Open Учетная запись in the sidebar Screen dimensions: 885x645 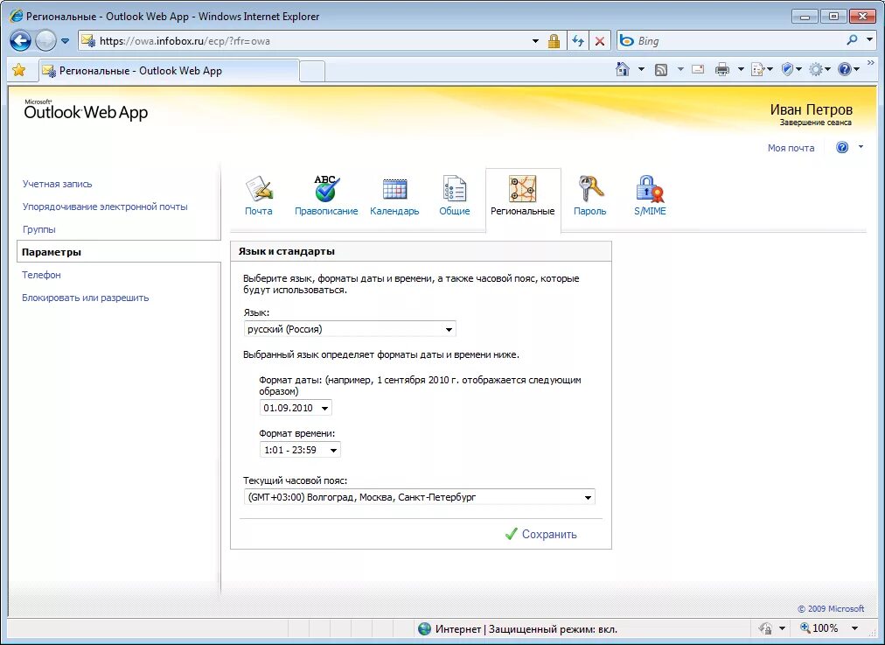[x=57, y=184]
